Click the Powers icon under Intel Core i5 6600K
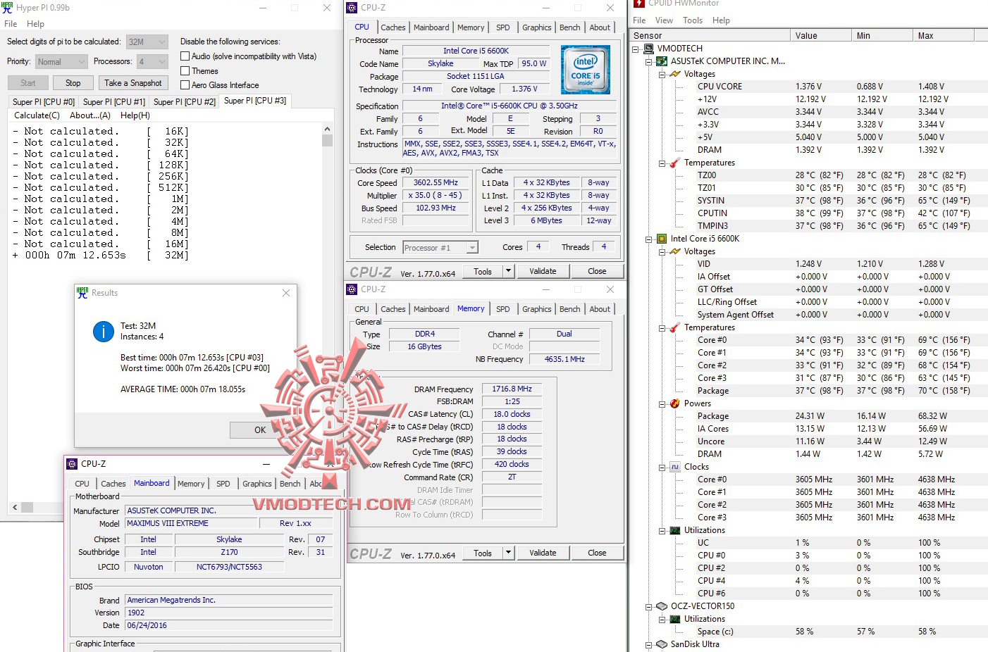Screen dimensions: 988x652 point(674,403)
